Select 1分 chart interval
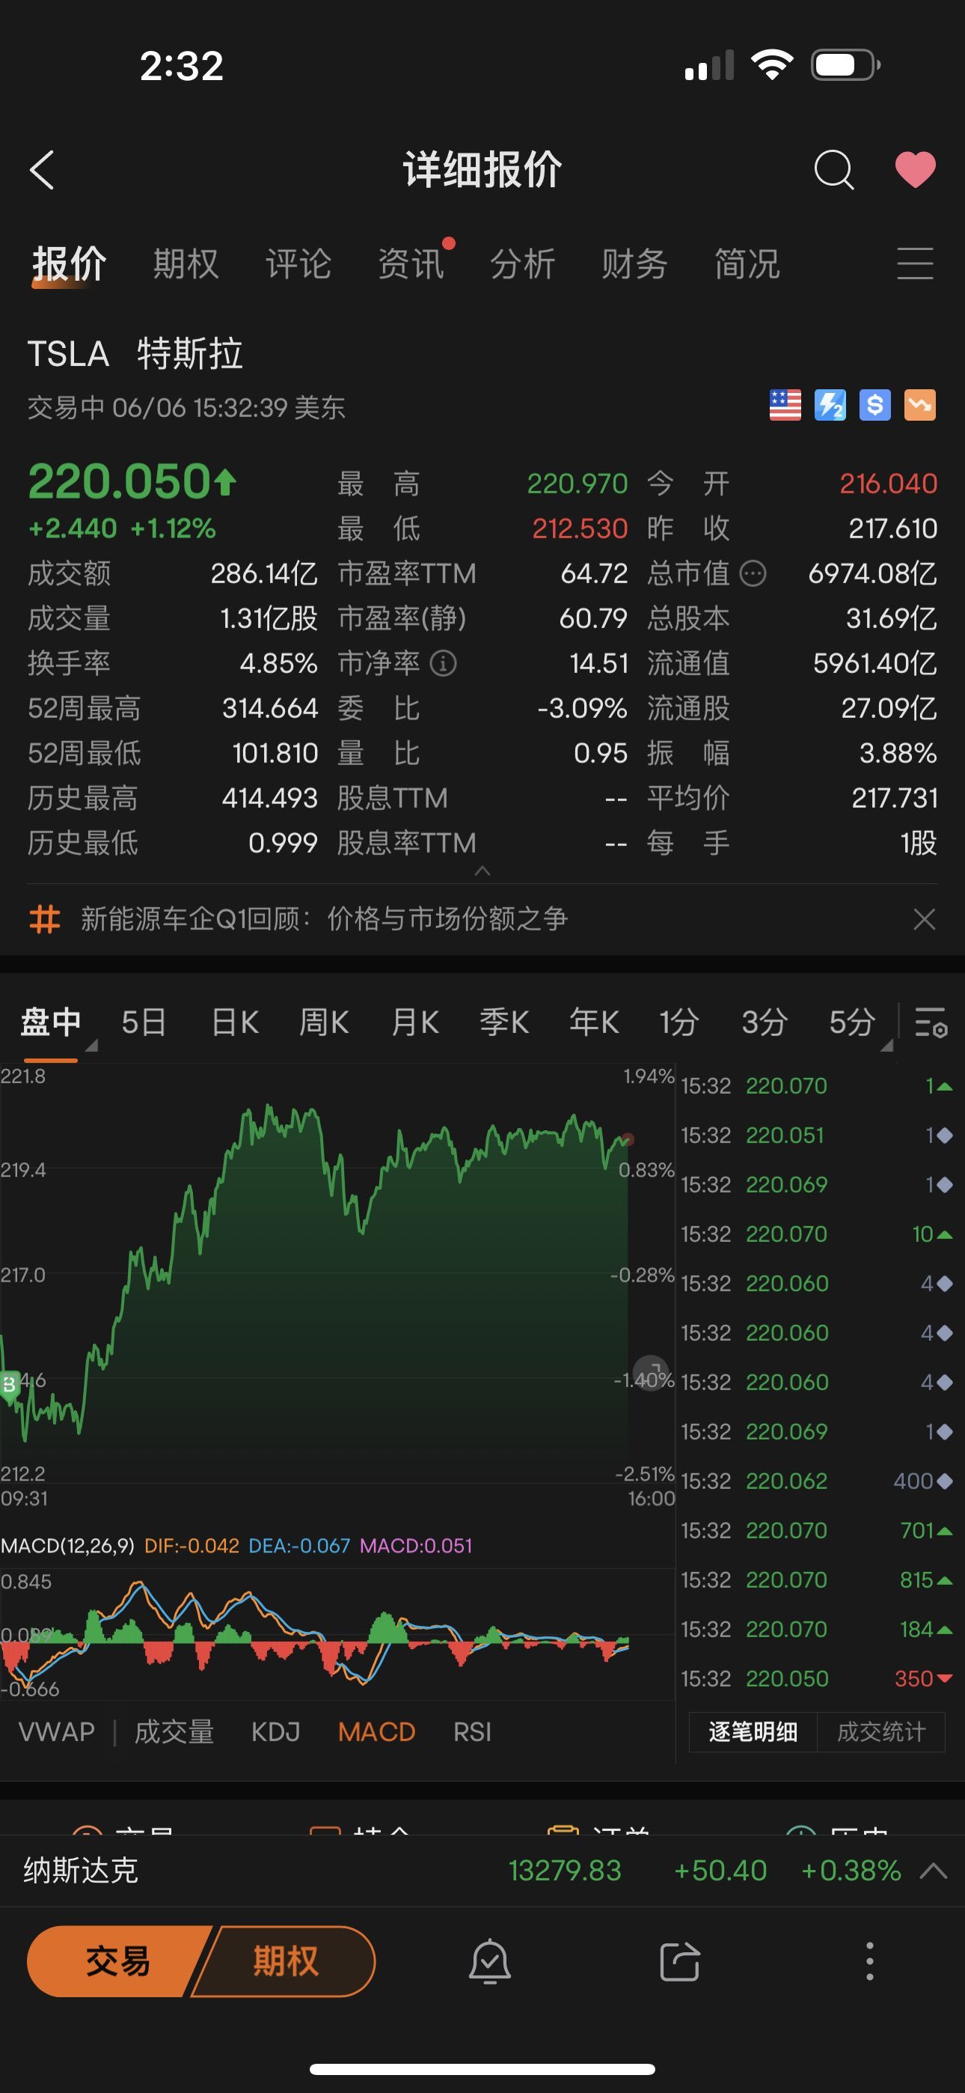Screen dimensions: 965x2093 [x=679, y=1022]
